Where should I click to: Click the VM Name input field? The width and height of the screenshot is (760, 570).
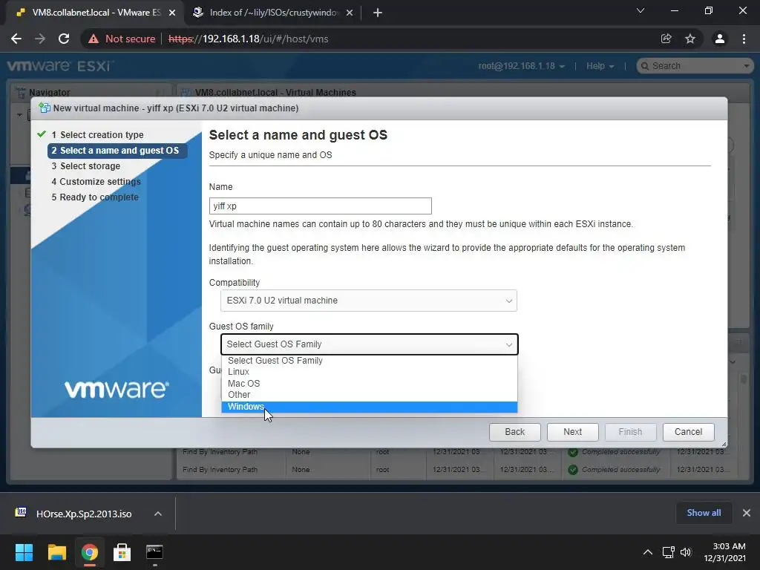click(x=320, y=206)
